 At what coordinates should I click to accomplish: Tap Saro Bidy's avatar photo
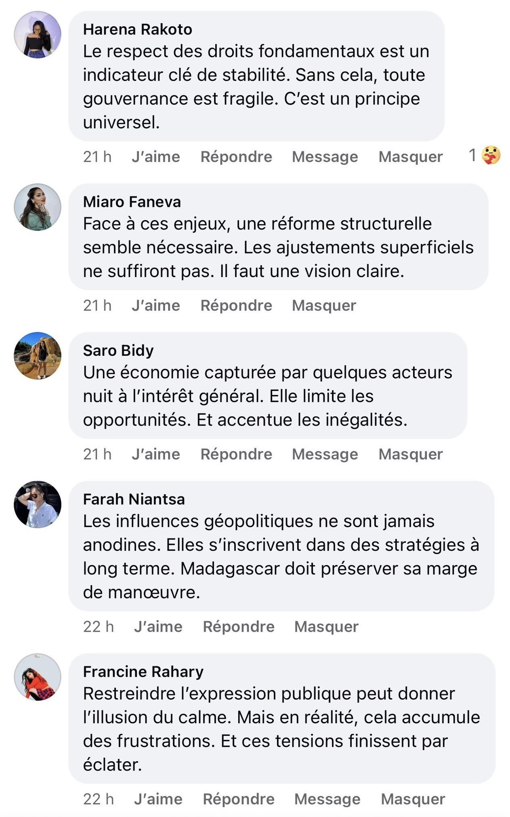(38, 356)
